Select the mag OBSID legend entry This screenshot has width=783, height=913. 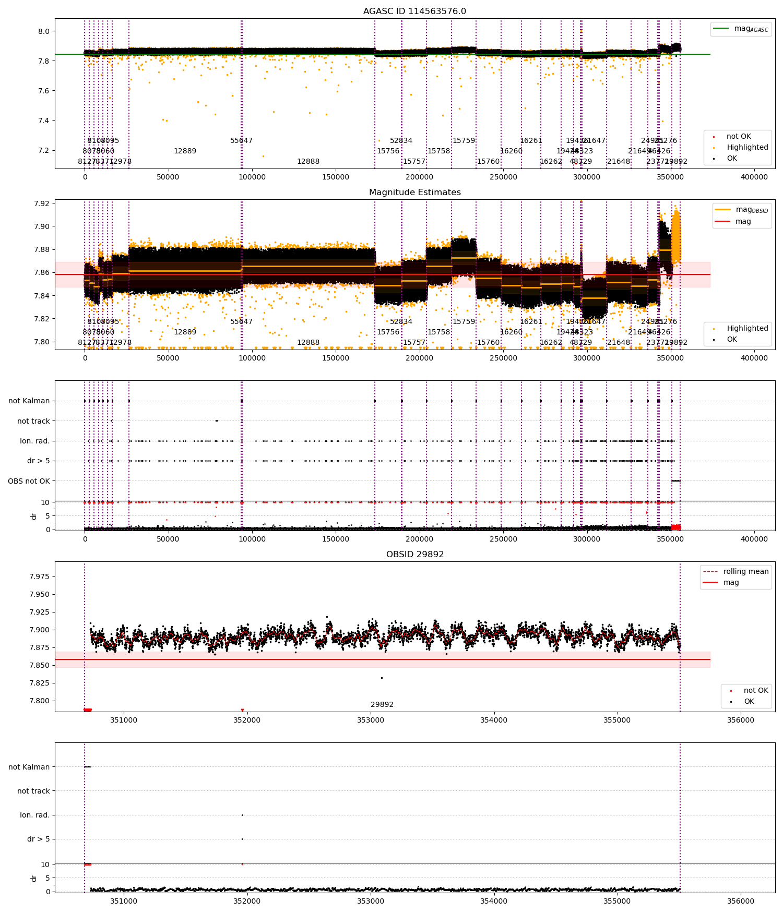click(742, 210)
